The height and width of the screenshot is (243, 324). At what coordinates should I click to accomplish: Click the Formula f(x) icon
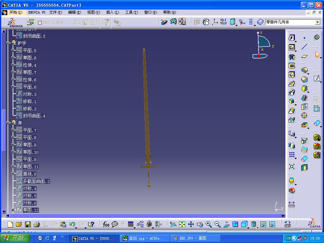[x=106, y=224]
